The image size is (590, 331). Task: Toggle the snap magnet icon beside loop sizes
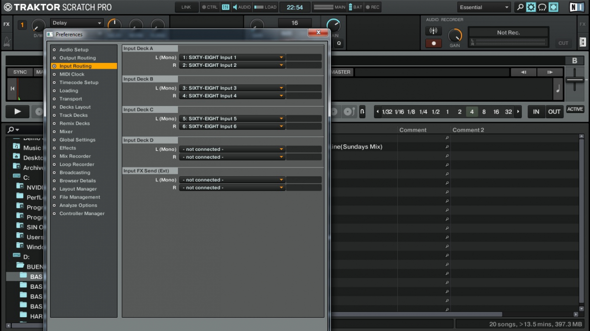point(362,111)
